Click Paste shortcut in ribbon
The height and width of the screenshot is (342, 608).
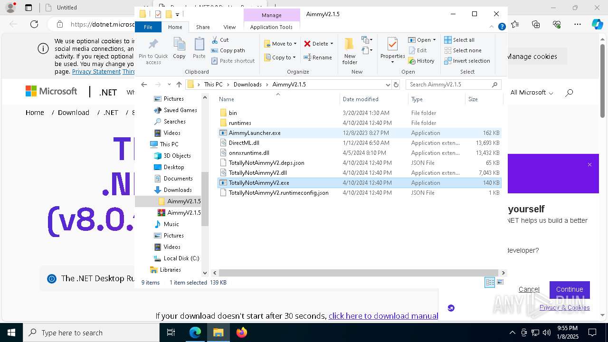[x=233, y=61]
